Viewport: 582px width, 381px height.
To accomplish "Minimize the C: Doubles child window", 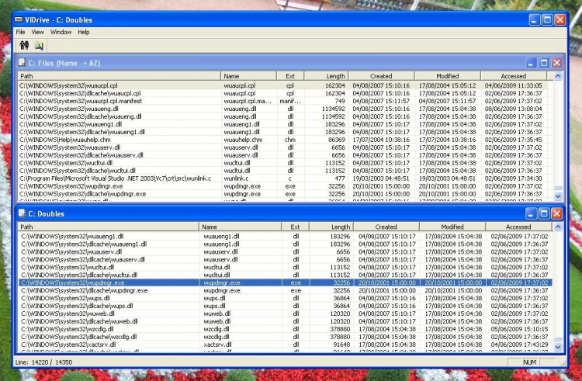I will (531, 213).
